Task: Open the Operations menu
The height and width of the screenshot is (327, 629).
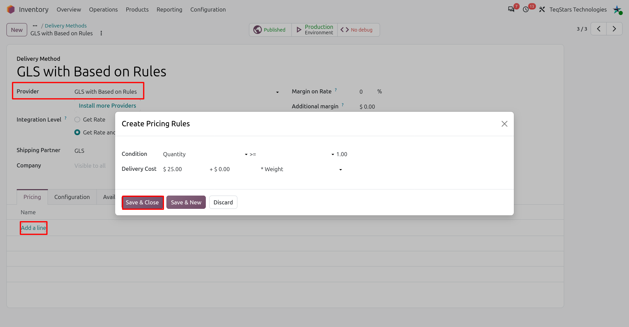Action: pyautogui.click(x=103, y=10)
